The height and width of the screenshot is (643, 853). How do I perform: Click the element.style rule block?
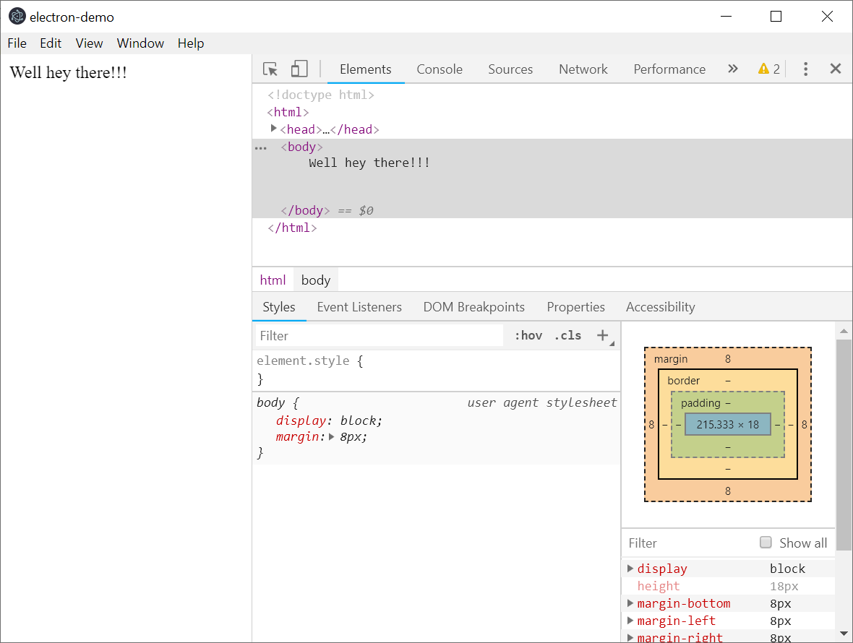coord(437,370)
